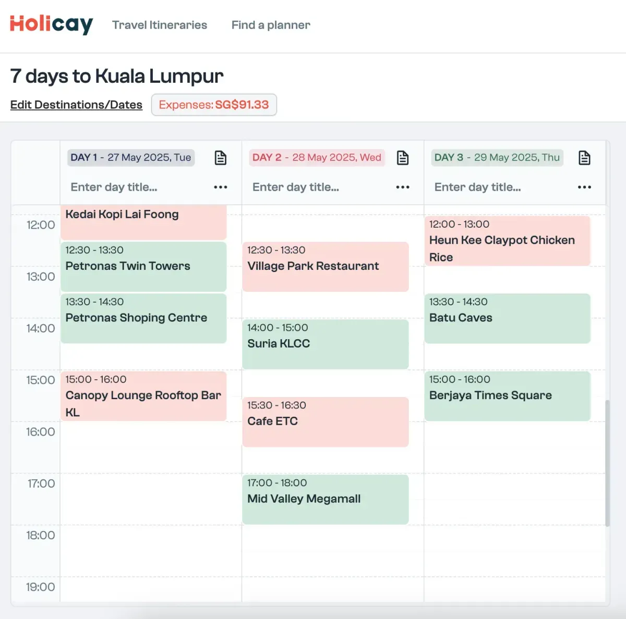Screen dimensions: 626x619
Task: Click the 7 days to Kuala Lumpur title
Action: (117, 76)
